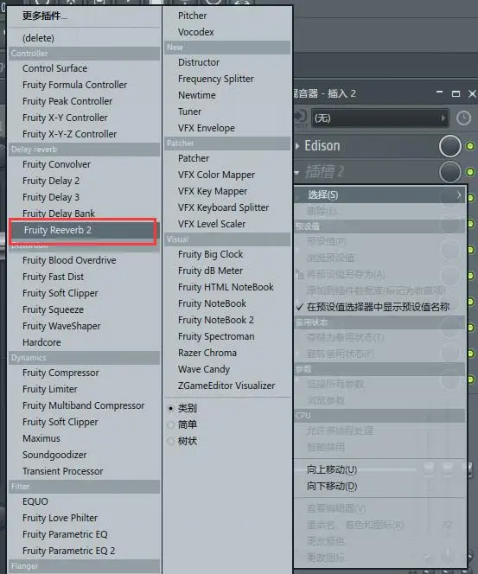The height and width of the screenshot is (574, 478).
Task: Expand the Edison slot arrow
Action: (297, 146)
